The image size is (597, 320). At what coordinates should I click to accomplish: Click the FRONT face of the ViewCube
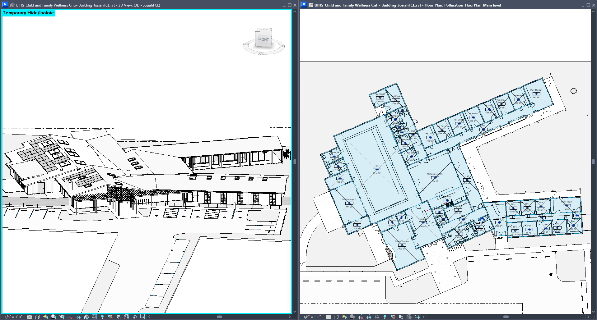click(263, 39)
